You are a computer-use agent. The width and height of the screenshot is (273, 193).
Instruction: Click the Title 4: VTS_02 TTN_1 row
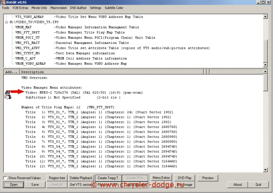pyautogui.click(x=101, y=127)
